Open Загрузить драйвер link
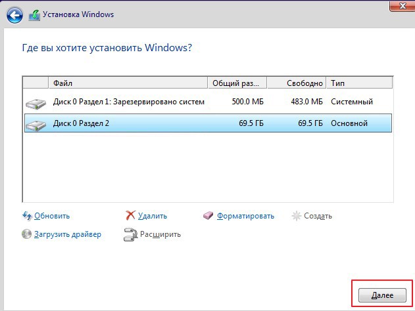 point(68,234)
